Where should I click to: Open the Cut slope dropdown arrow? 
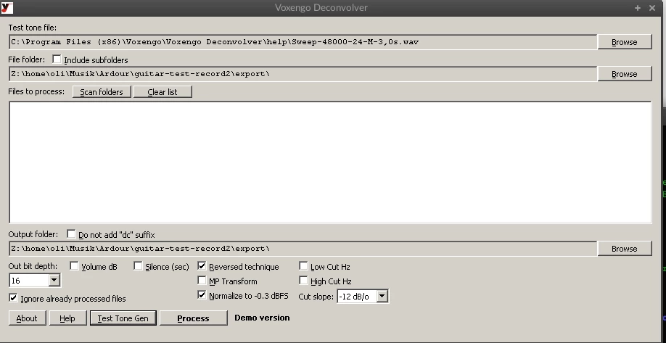point(382,297)
